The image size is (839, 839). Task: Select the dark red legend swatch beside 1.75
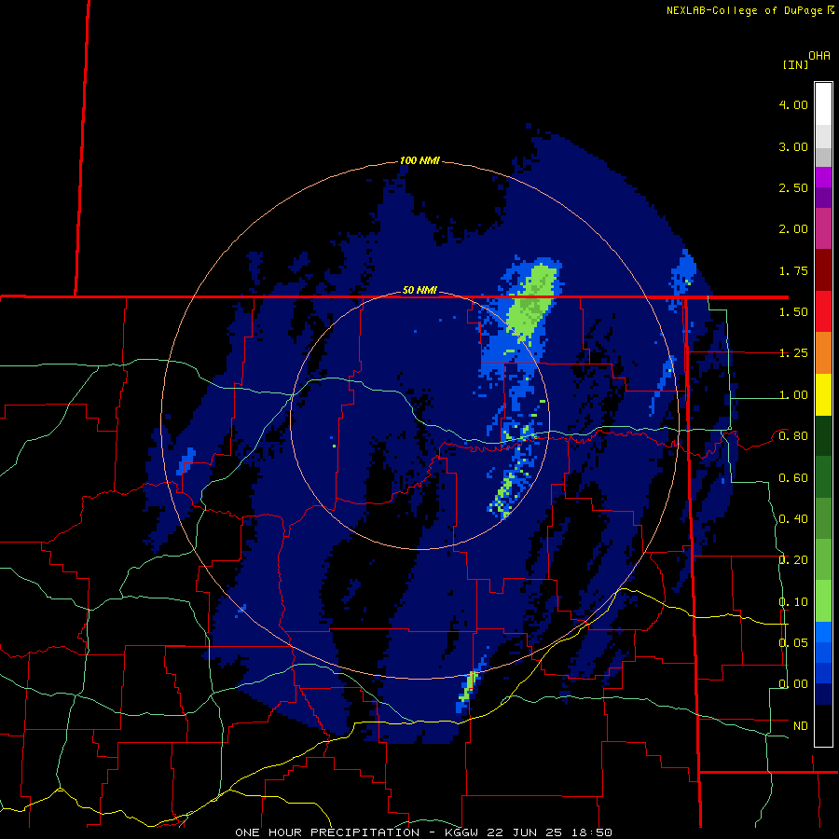coord(823,270)
